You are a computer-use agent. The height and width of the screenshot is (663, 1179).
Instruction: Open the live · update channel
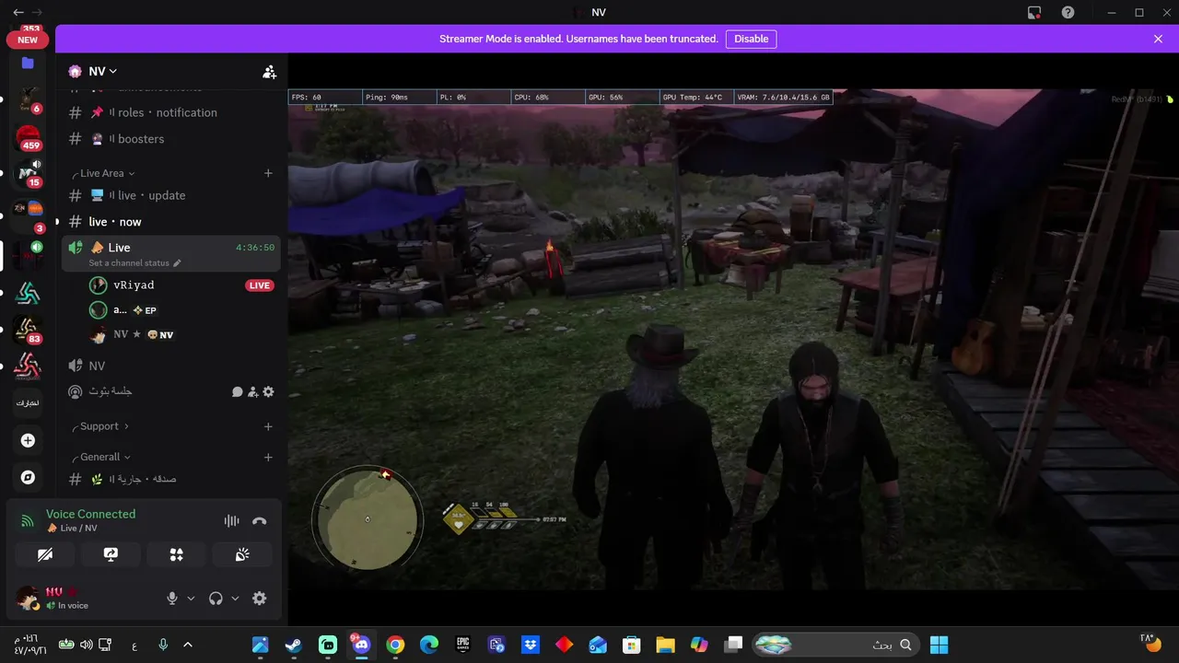click(171, 195)
